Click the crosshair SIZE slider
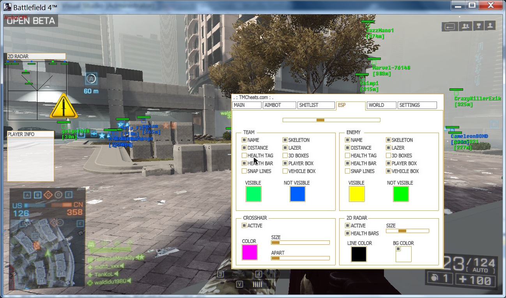This screenshot has height=298, width=506. 300,243
